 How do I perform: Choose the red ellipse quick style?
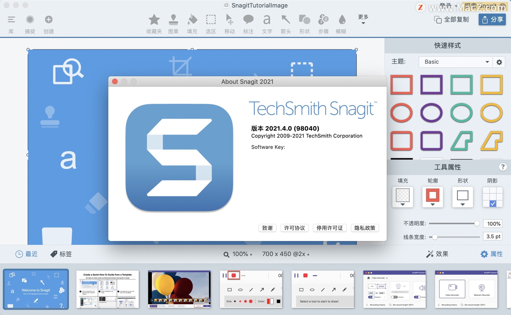(401, 113)
